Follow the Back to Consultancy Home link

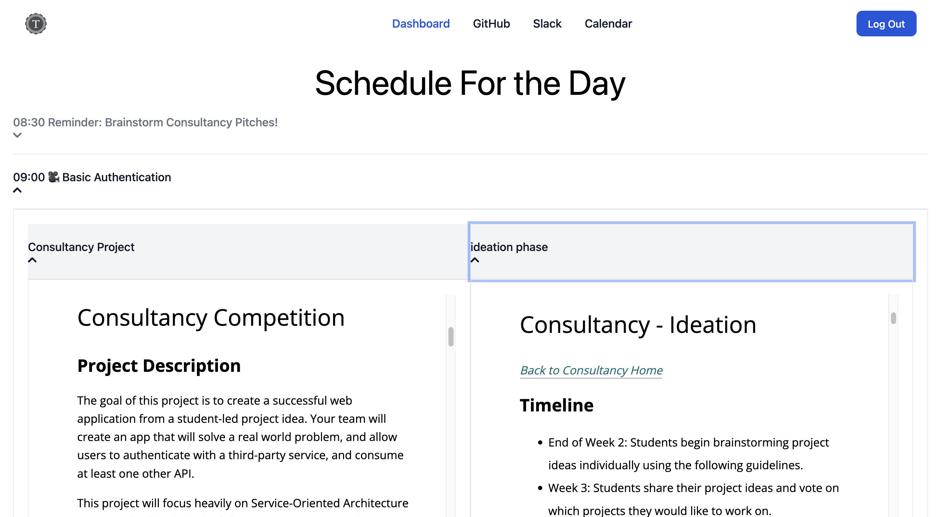591,370
